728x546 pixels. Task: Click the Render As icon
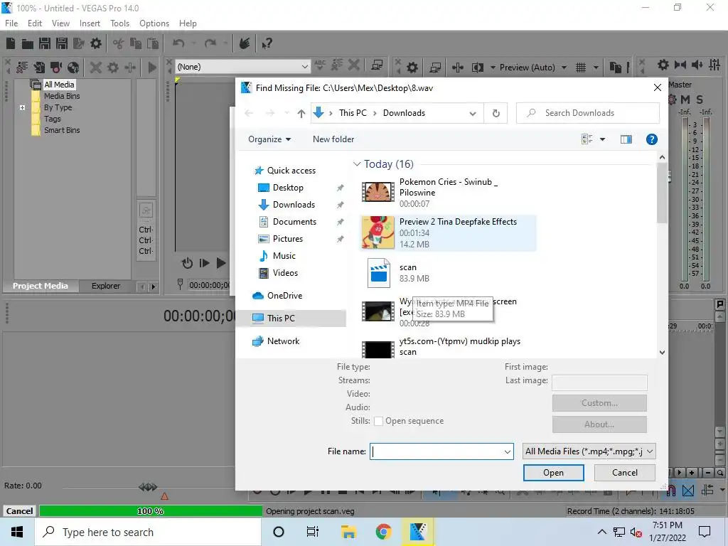[x=79, y=43]
